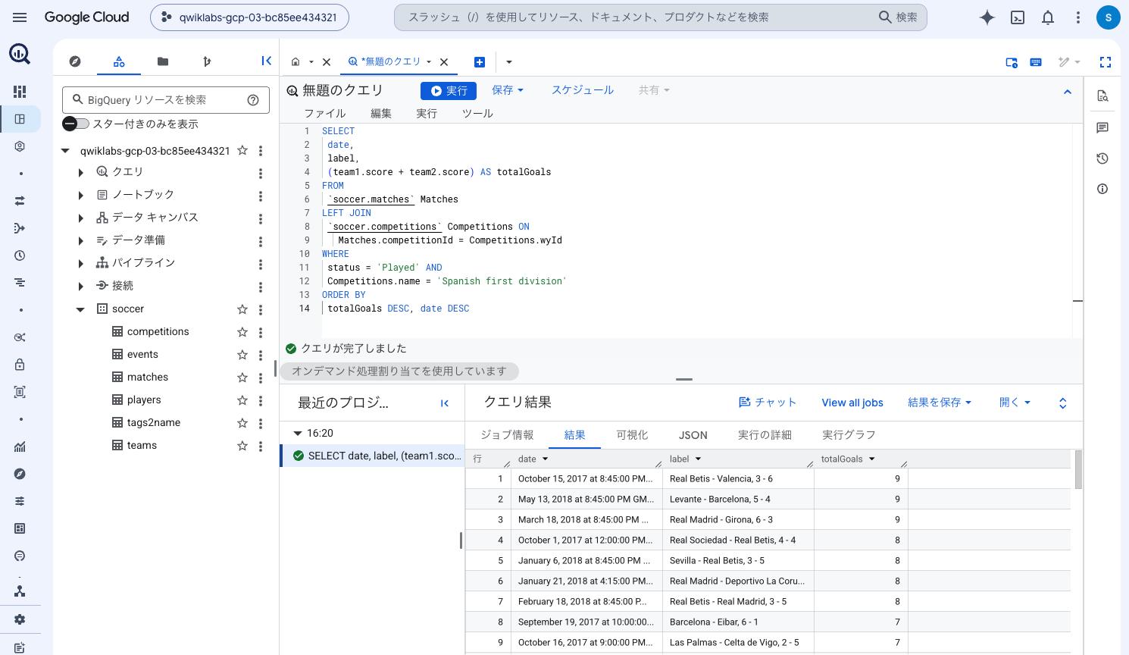Open more actions for soccer dataset
This screenshot has height=655, width=1129.
[x=261, y=309]
